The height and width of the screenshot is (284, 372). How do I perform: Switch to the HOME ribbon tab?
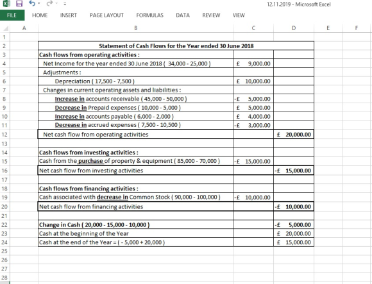(x=40, y=15)
